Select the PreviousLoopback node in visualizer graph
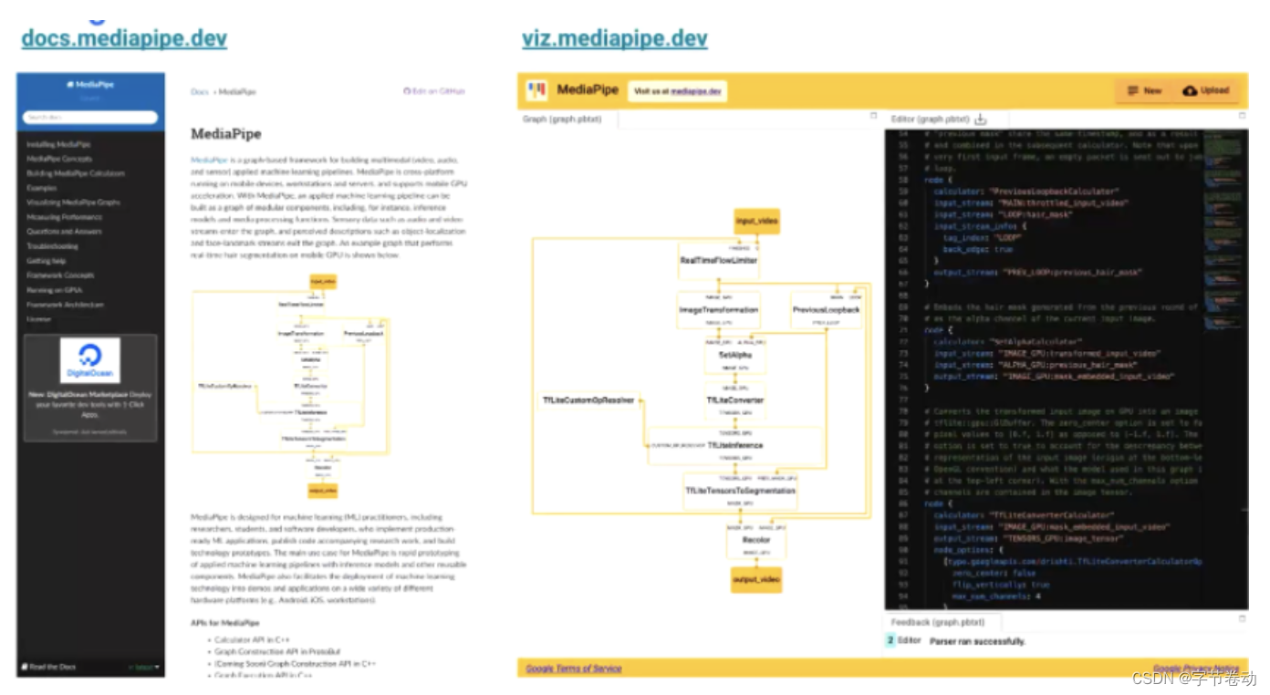Viewport: 1270px width, 695px height. [x=827, y=310]
